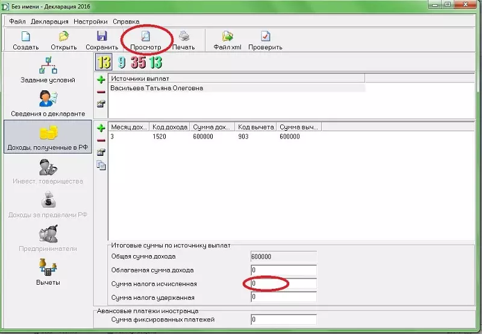Screen dimensions: 482x334
Task: Remove payment source with red minus
Action: pyautogui.click(x=101, y=92)
